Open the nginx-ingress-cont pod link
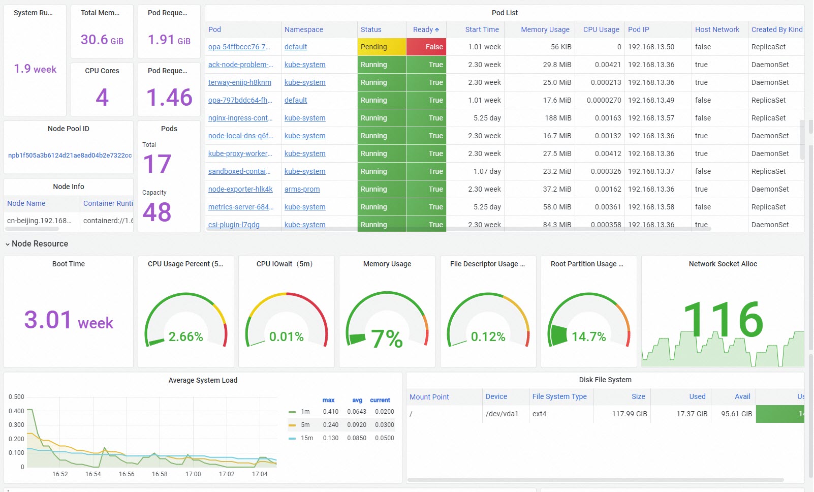The image size is (814, 492). click(x=240, y=118)
